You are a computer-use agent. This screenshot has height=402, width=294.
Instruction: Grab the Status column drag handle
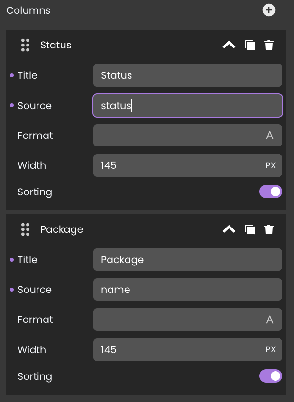(25, 45)
